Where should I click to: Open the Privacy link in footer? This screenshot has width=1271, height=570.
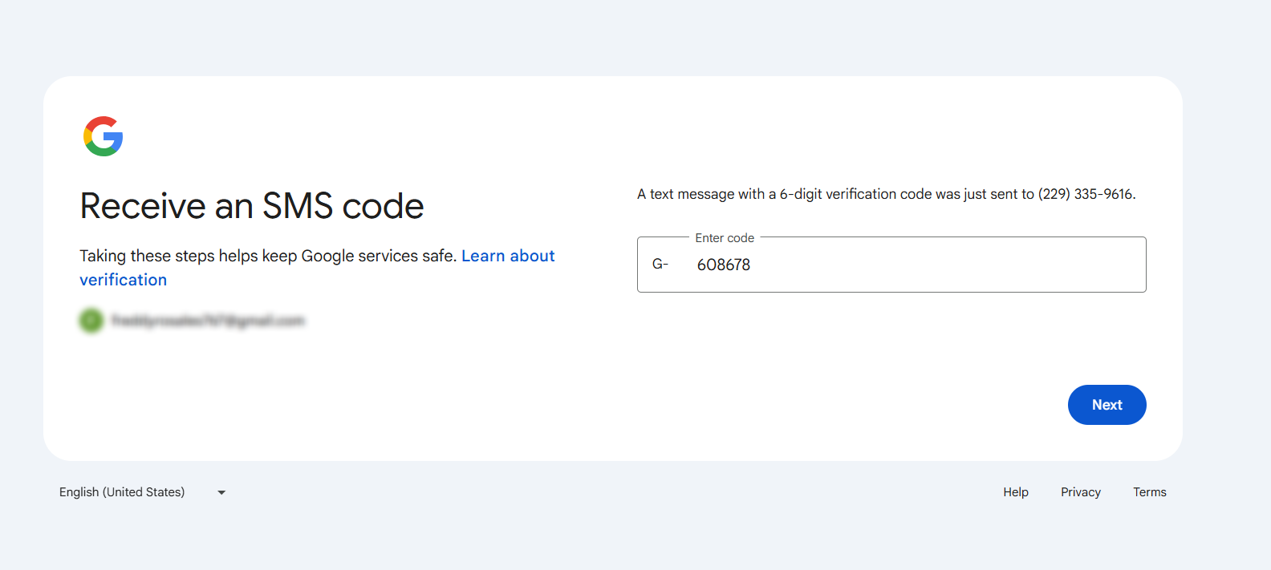tap(1080, 492)
